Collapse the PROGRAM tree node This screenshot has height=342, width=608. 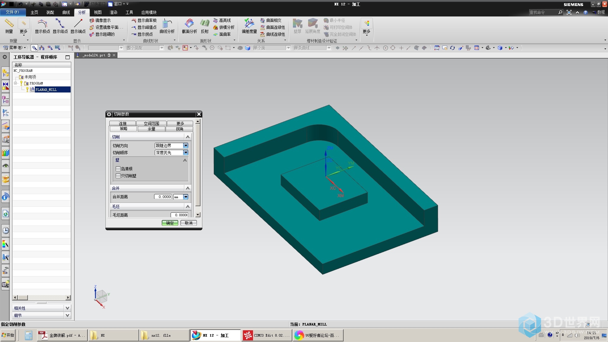coord(15,83)
